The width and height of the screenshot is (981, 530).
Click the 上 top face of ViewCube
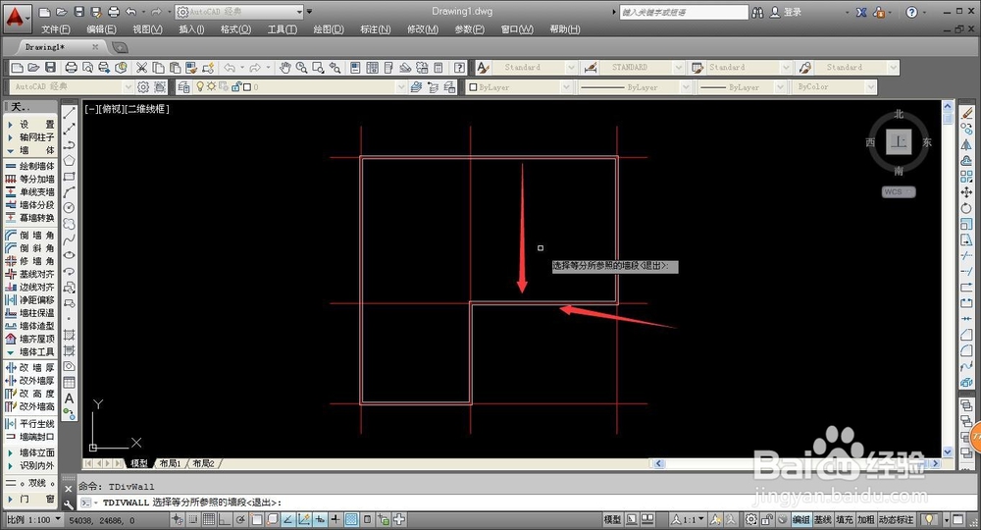coord(899,142)
